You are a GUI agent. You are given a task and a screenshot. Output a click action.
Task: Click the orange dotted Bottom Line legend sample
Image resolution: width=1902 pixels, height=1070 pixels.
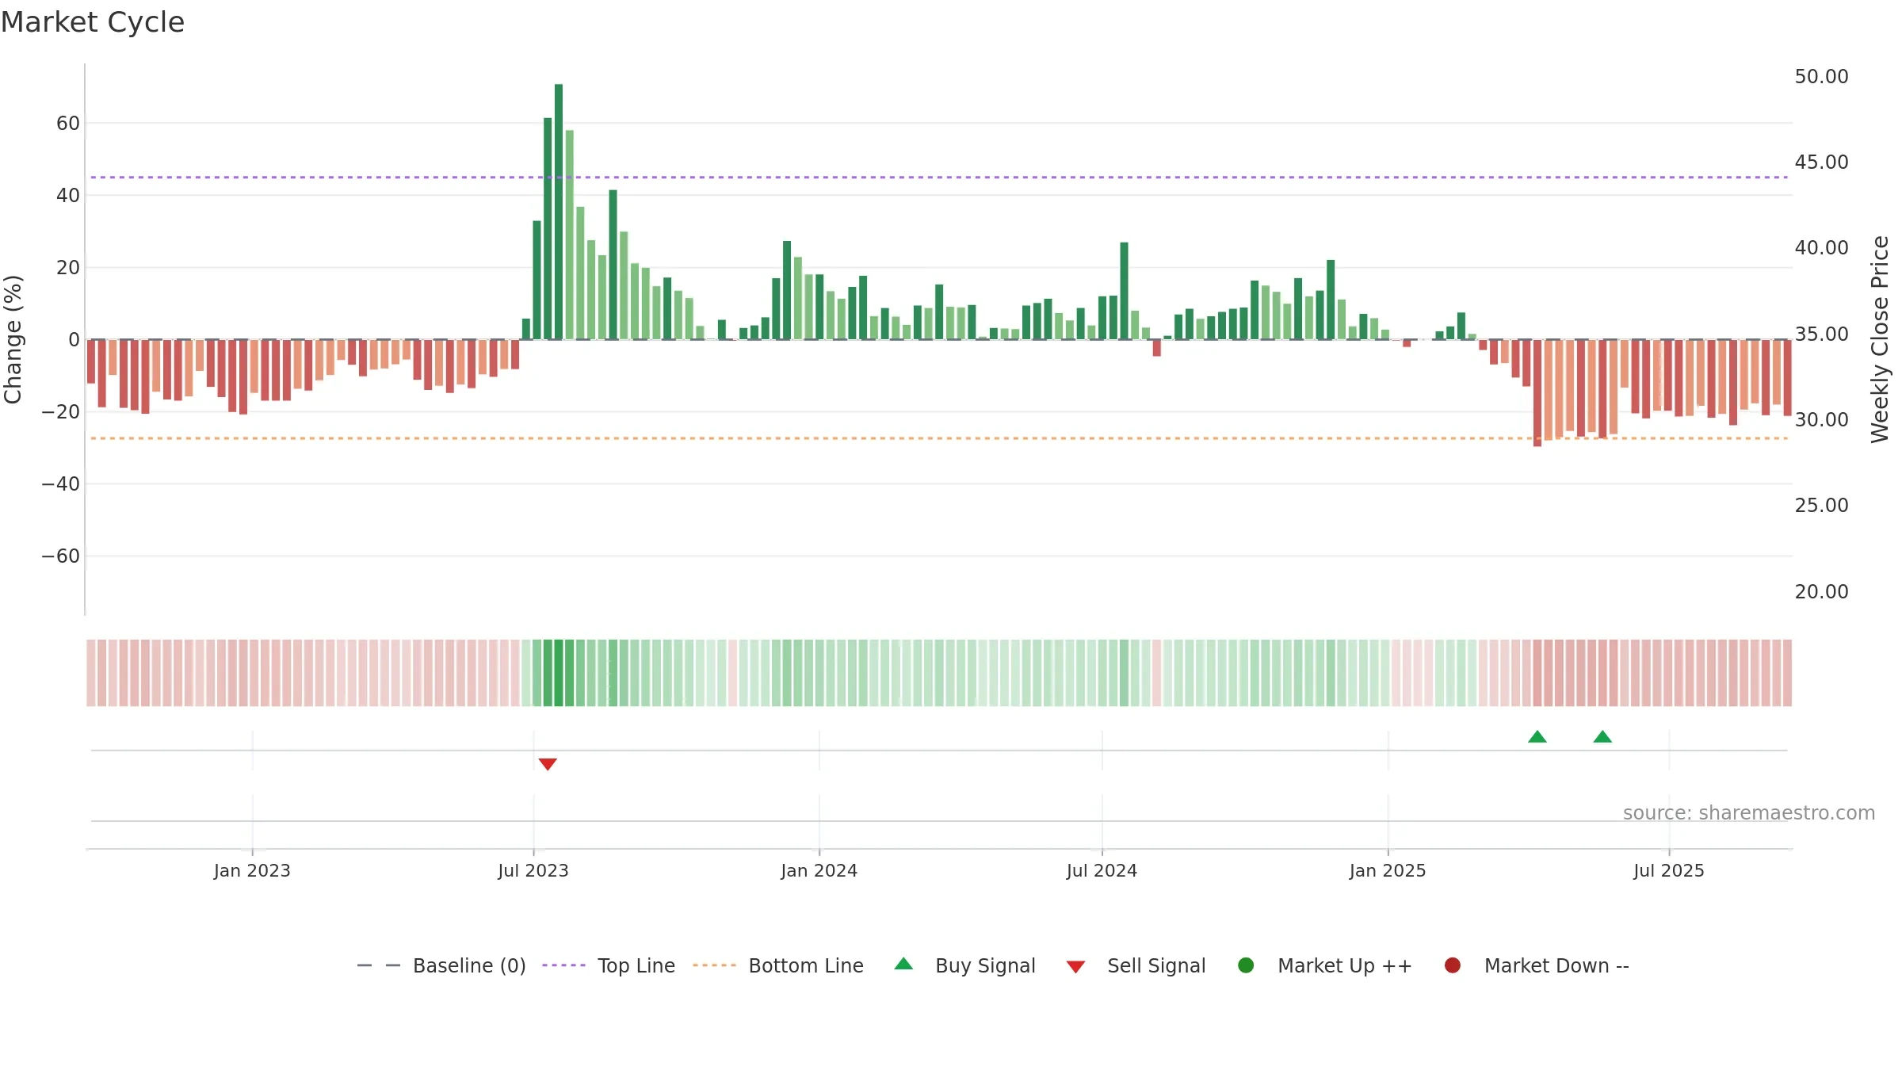tap(714, 965)
